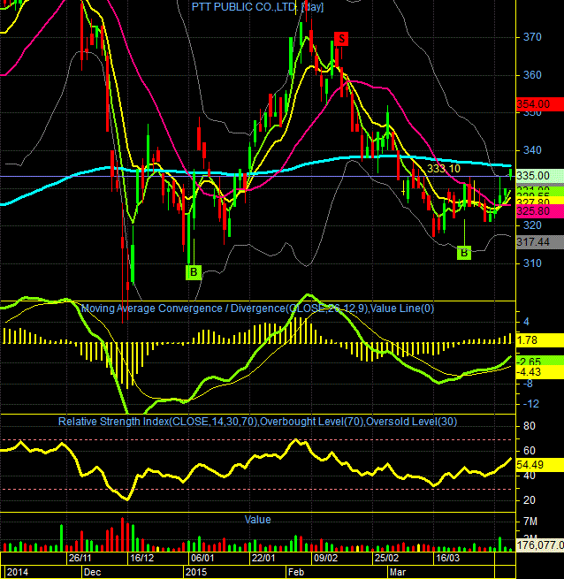Click the 80 RSI axis value
Viewport: 564px width, 579px height.
530,426
